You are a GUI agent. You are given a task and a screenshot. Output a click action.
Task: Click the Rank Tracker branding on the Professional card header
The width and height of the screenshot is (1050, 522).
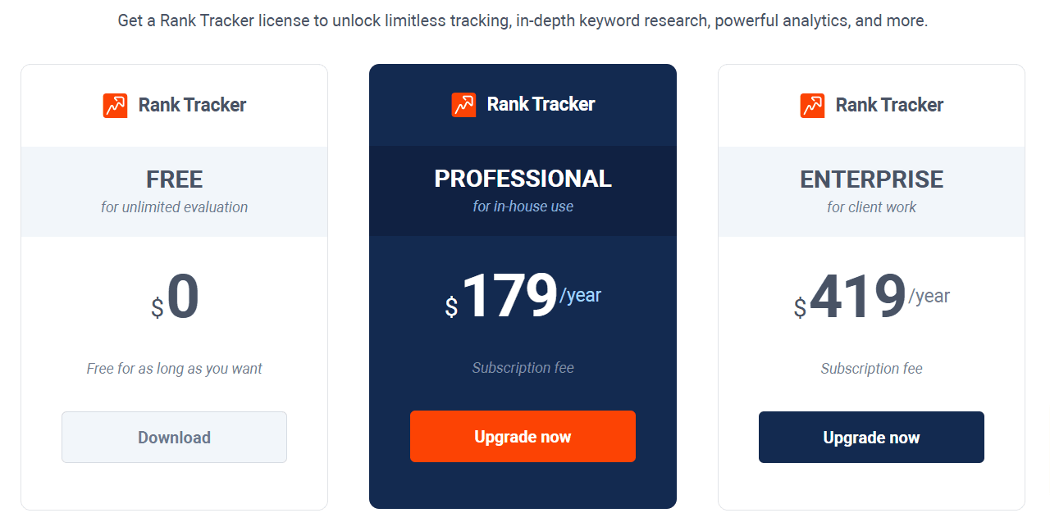pyautogui.click(x=523, y=104)
